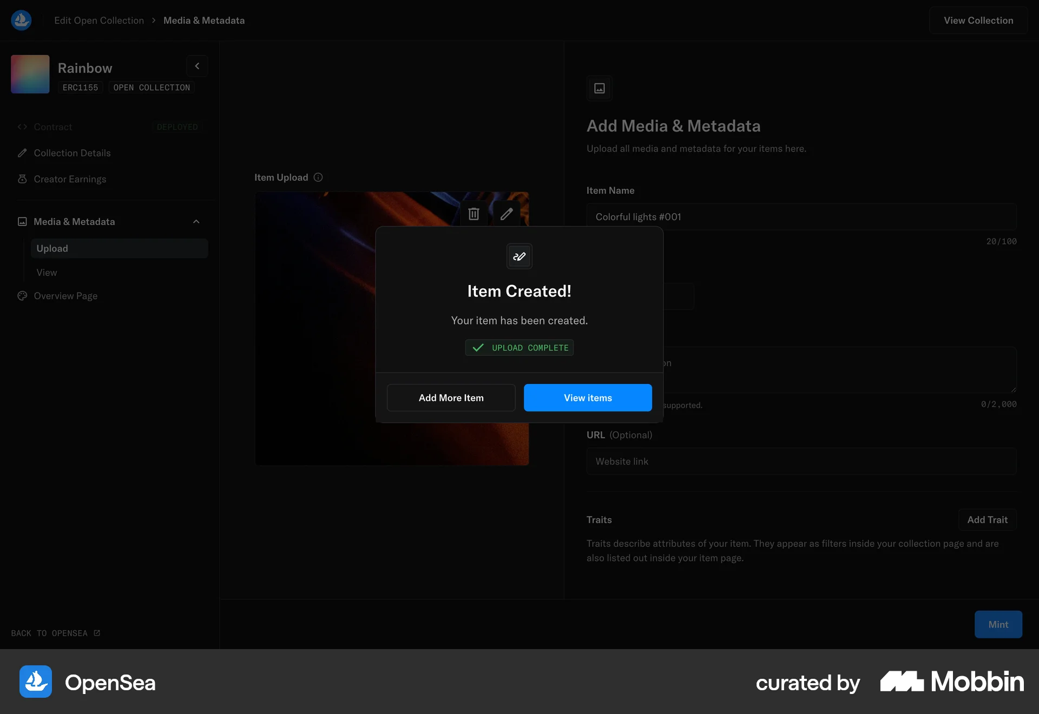1039x714 pixels.
Task: Click the image placeholder icon above Add Media & Metadata
Action: point(599,88)
